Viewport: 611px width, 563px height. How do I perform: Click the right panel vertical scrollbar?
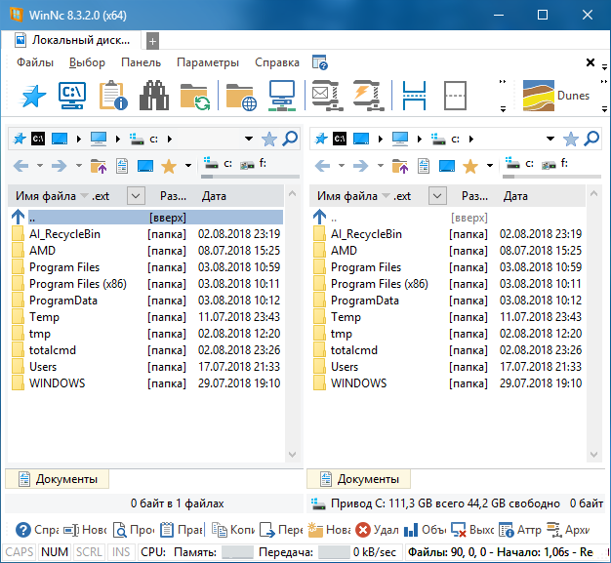[593, 322]
